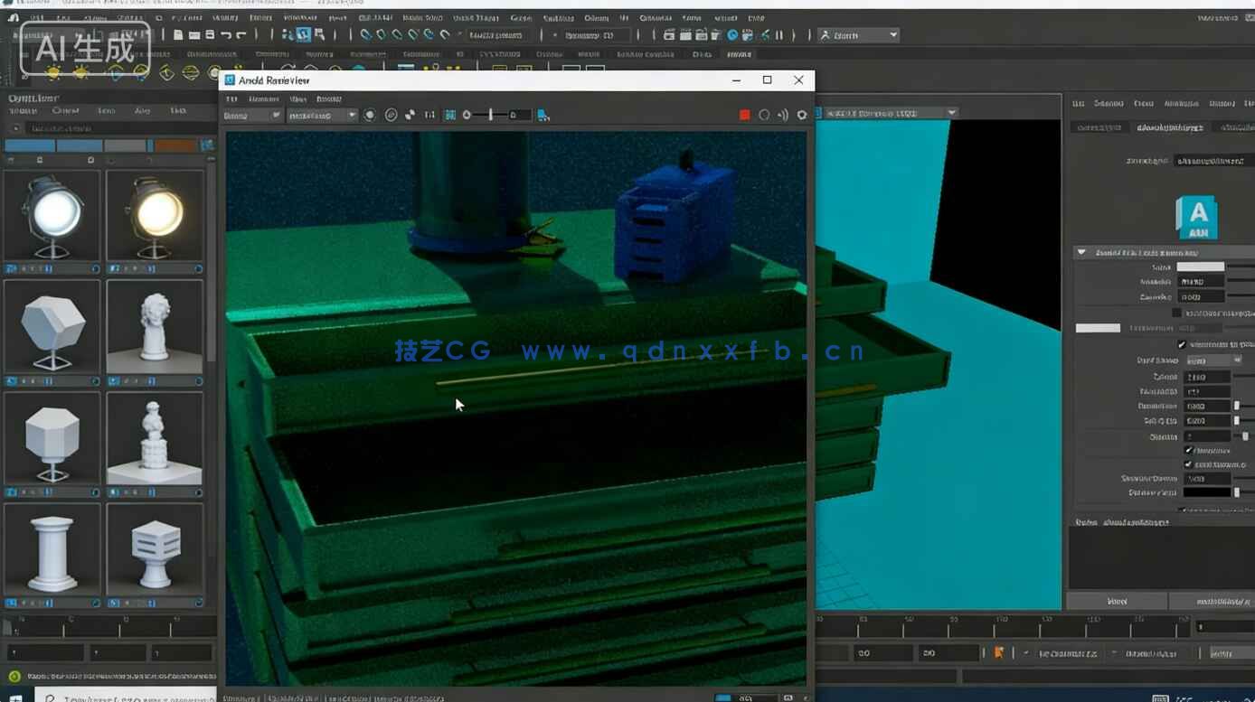1255x702 pixels.
Task: Open the third render view menu
Action: click(x=297, y=98)
